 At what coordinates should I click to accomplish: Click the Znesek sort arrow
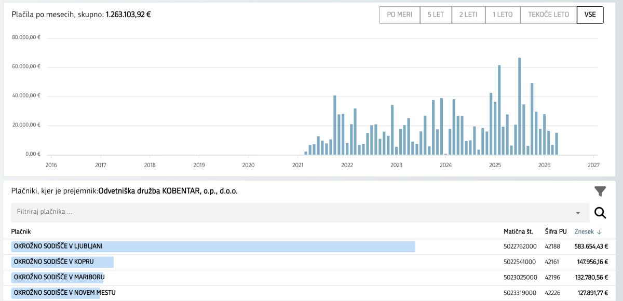599,232
